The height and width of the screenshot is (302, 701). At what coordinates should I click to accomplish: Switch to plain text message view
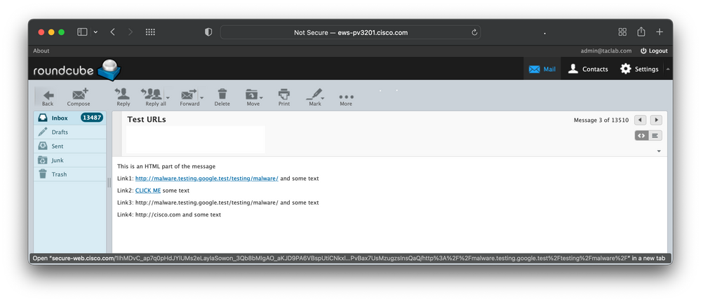click(x=655, y=135)
